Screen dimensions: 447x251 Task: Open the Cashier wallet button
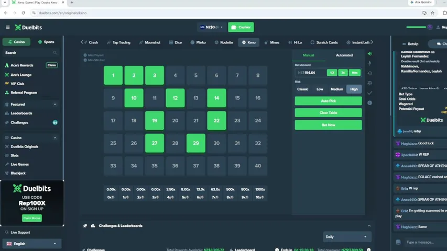click(241, 27)
